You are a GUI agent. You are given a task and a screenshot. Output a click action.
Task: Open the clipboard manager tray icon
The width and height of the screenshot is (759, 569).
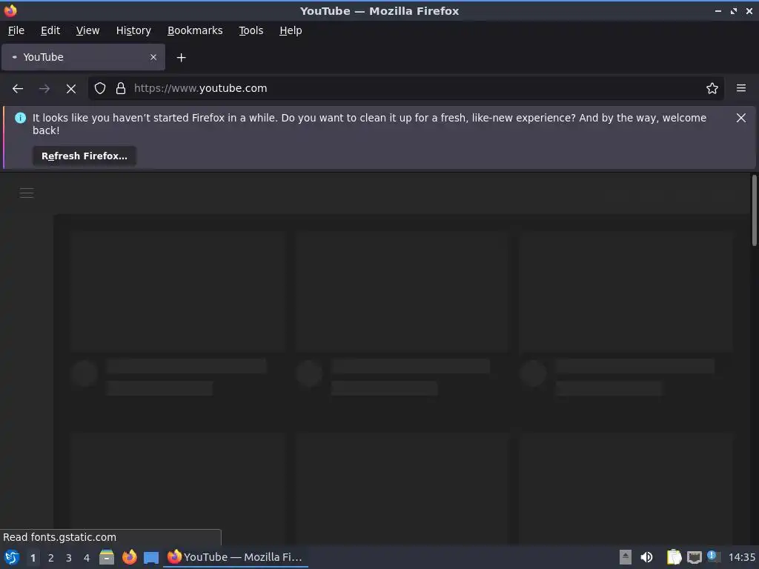(x=674, y=557)
